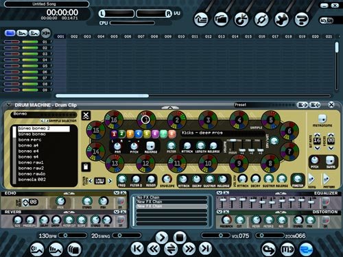Click the skip to end transport icon

click(x=205, y=248)
